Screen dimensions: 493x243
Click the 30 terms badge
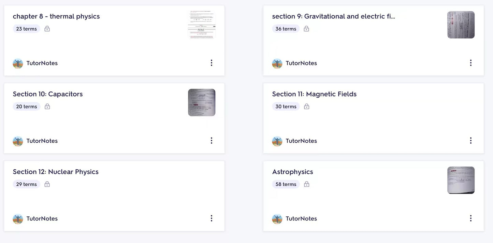(286, 106)
